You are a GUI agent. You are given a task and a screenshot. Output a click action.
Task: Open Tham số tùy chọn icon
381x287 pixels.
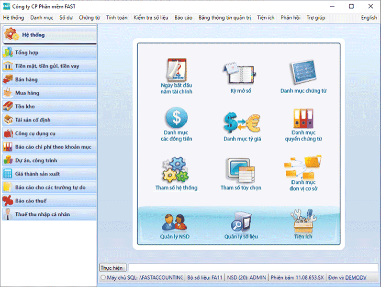241,171
